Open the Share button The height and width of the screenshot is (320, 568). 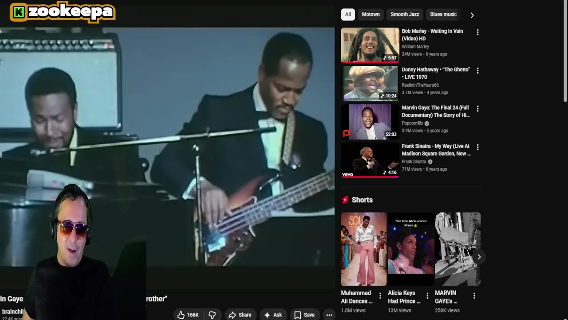click(x=240, y=315)
